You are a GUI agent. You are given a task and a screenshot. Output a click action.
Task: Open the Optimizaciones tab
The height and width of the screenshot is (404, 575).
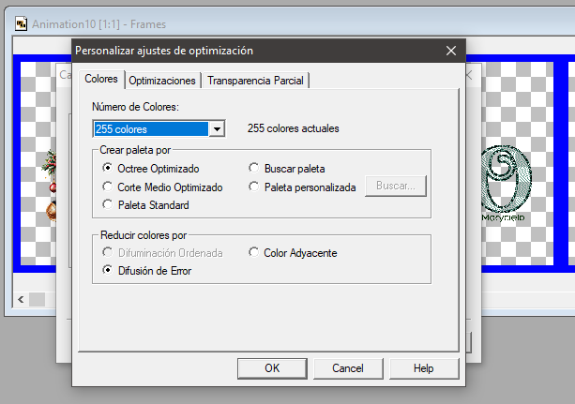pos(162,81)
